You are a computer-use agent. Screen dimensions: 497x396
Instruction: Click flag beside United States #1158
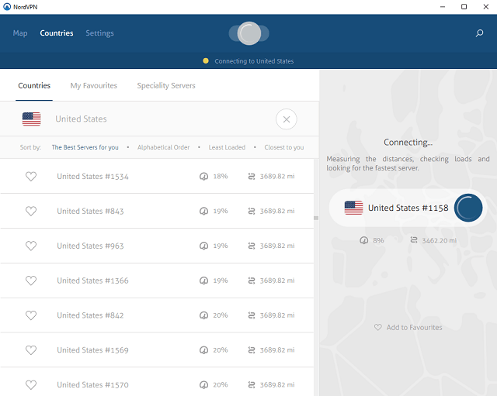[354, 208]
